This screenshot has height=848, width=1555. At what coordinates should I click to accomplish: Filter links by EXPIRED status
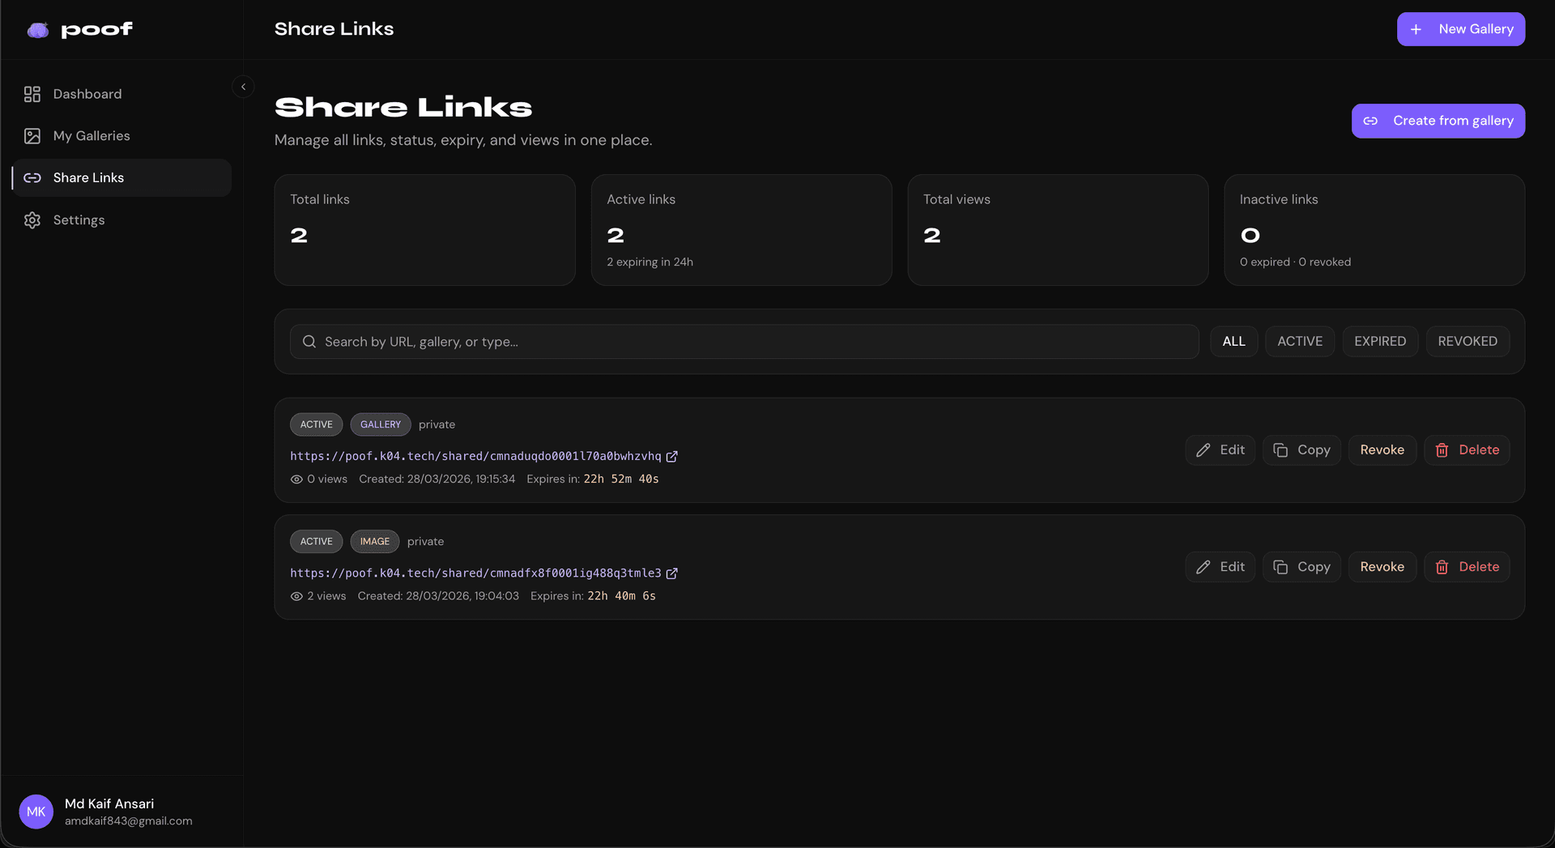click(1380, 342)
